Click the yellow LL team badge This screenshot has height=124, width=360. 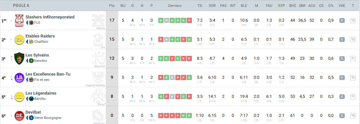(19, 96)
